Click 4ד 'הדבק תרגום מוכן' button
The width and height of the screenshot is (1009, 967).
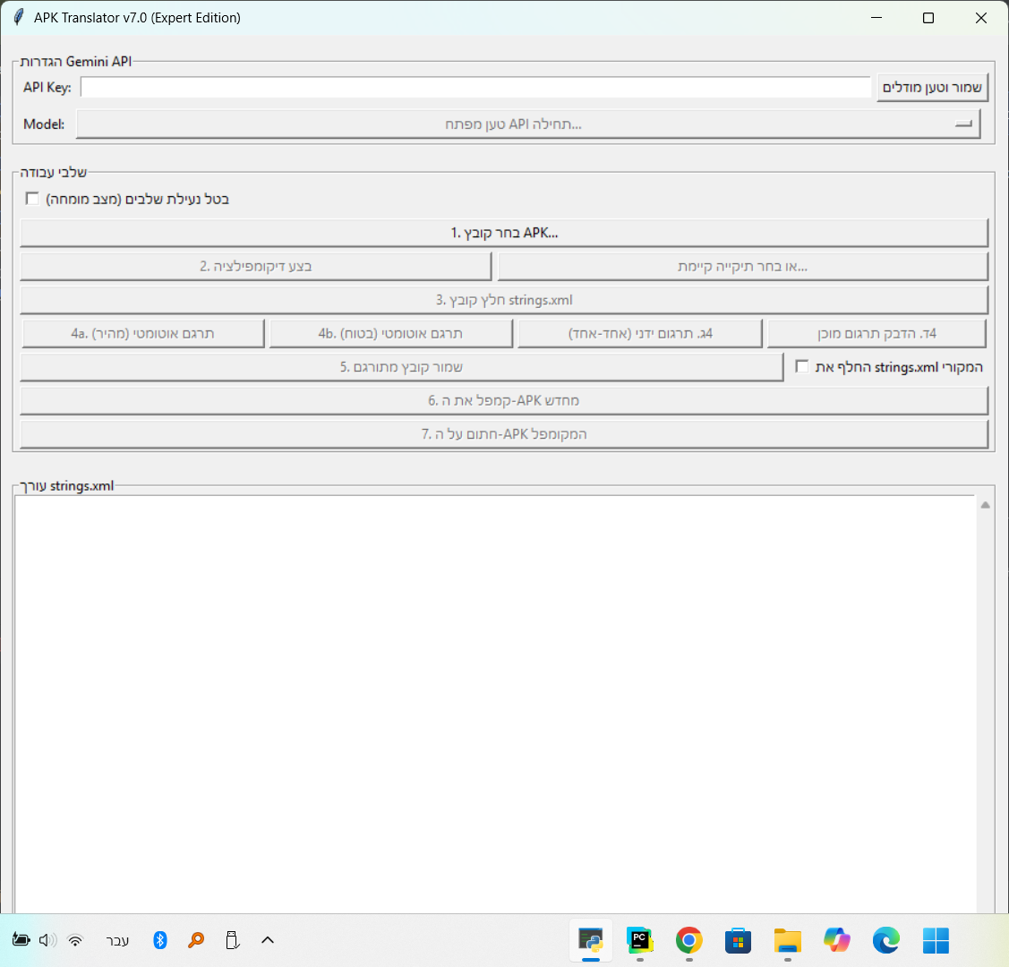[x=877, y=333]
